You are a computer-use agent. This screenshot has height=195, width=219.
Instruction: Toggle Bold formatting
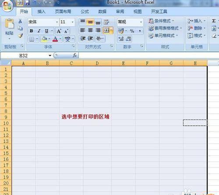(31, 31)
